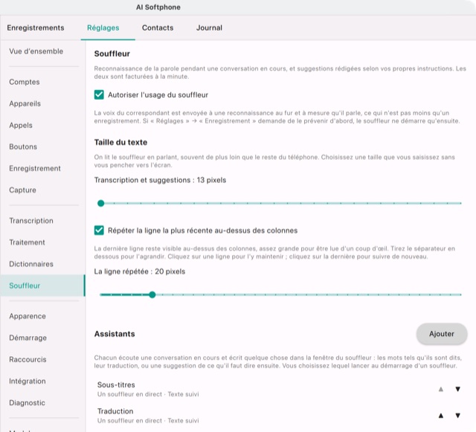The width and height of the screenshot is (476, 432).
Task: Toggle Autoriser l'usage du souffleur checkbox
Action: [99, 94]
